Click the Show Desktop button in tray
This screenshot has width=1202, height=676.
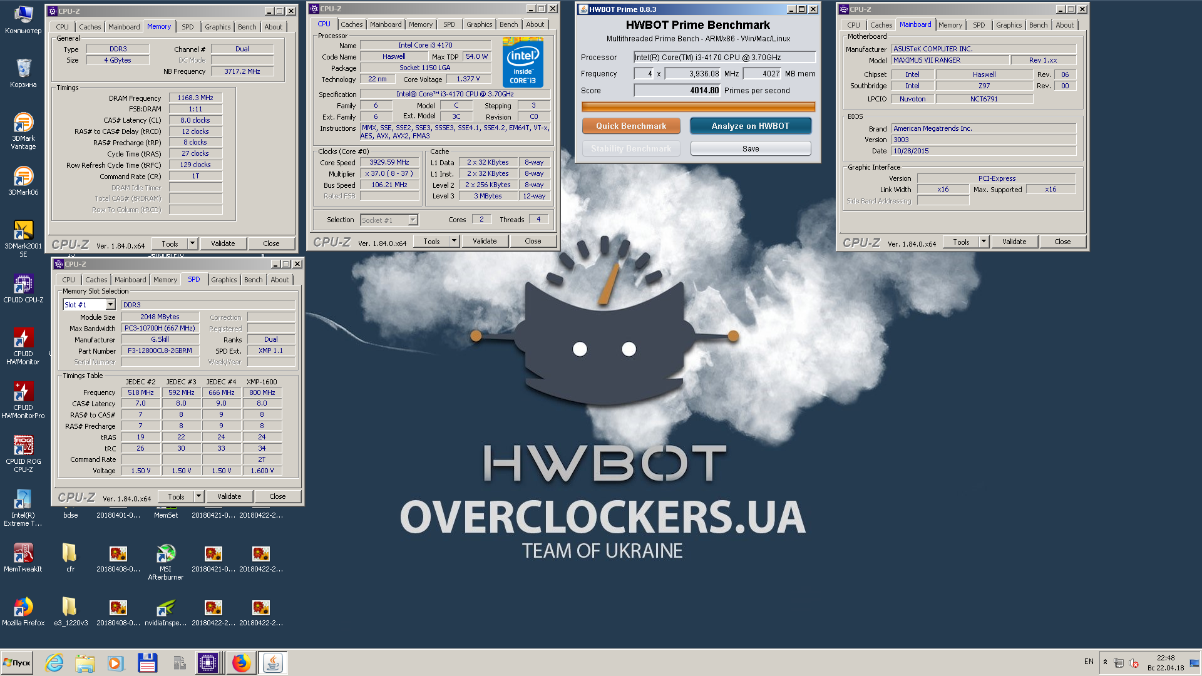click(1194, 663)
